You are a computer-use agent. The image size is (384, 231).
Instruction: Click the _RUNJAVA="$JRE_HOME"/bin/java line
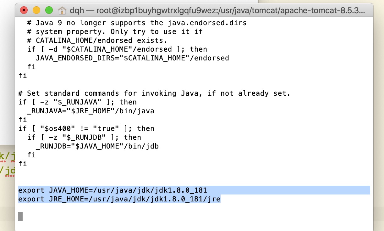pyautogui.click(x=91, y=111)
